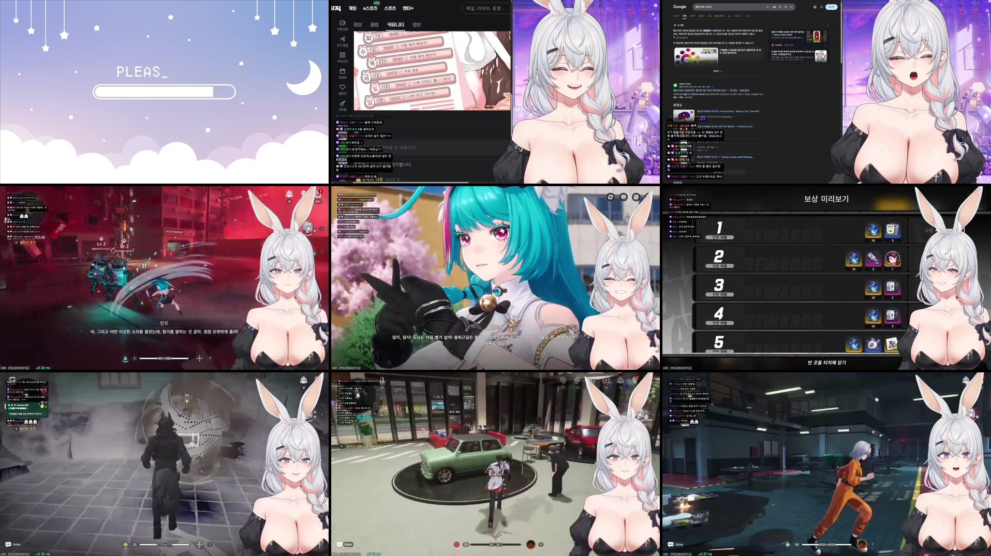This screenshot has height=556, width=991.
Task: Open 스포츠 in Chzzk top navigation
Action: [x=390, y=8]
